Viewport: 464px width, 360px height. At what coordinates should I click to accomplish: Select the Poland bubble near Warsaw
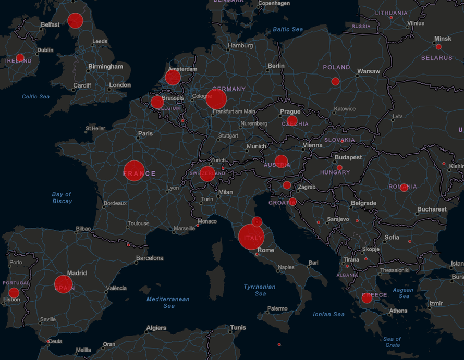coord(336,81)
